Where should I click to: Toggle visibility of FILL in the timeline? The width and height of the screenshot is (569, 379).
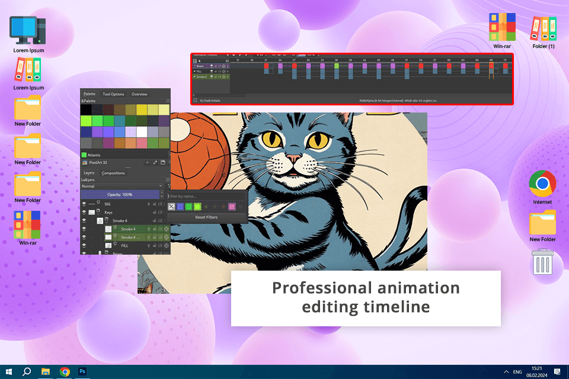tap(212, 72)
